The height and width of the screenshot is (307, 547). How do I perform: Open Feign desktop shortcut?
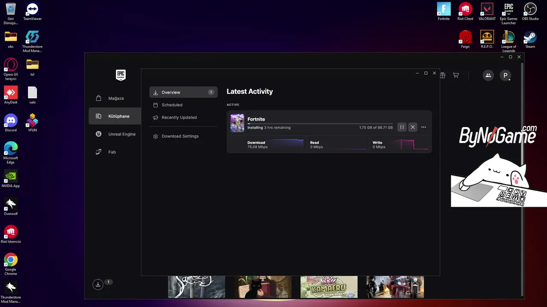coord(465,40)
